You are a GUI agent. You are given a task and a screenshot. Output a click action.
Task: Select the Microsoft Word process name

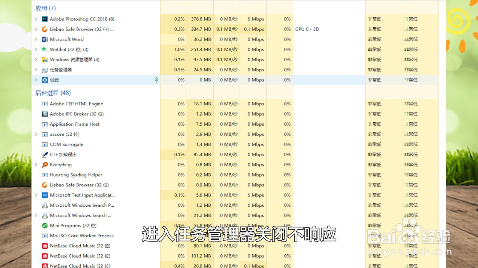tap(67, 39)
